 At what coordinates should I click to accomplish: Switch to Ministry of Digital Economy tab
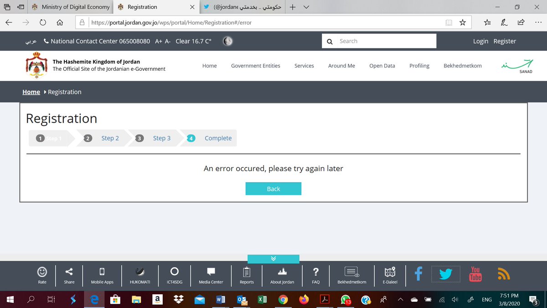[x=71, y=7]
